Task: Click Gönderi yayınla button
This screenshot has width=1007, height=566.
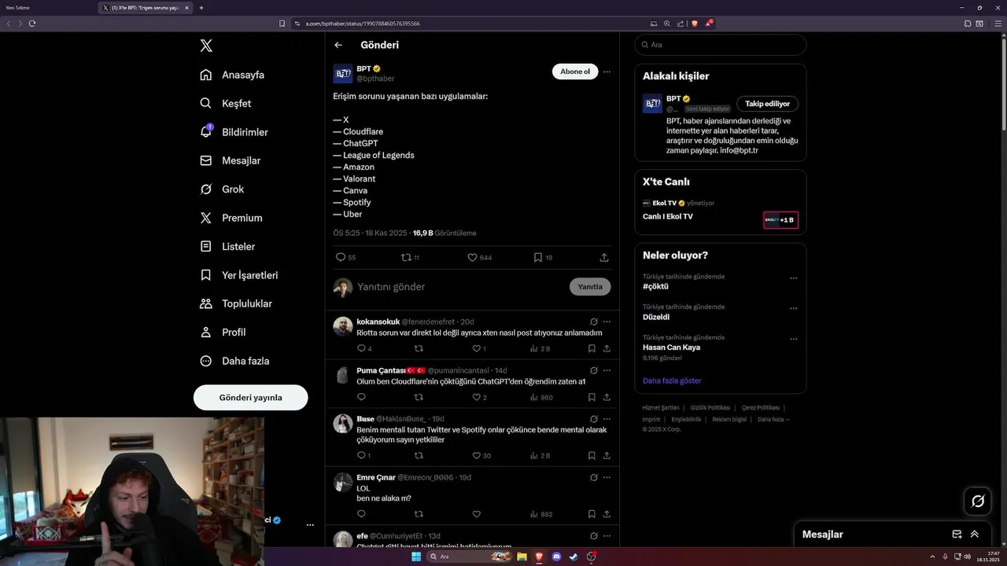Action: (x=250, y=397)
